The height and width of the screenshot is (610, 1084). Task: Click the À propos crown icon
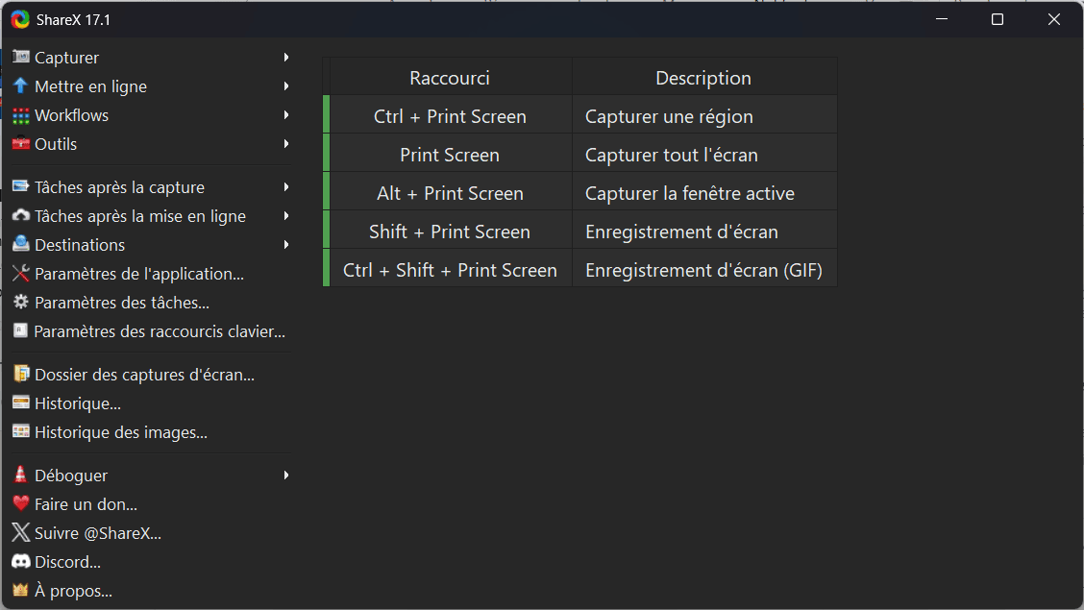pyautogui.click(x=21, y=590)
